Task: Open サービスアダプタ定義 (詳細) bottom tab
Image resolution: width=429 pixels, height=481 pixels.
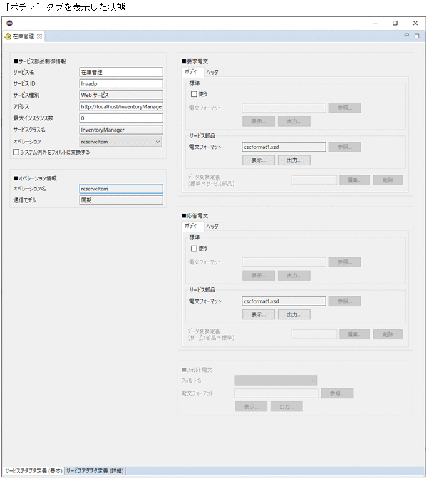Action: tap(95, 470)
